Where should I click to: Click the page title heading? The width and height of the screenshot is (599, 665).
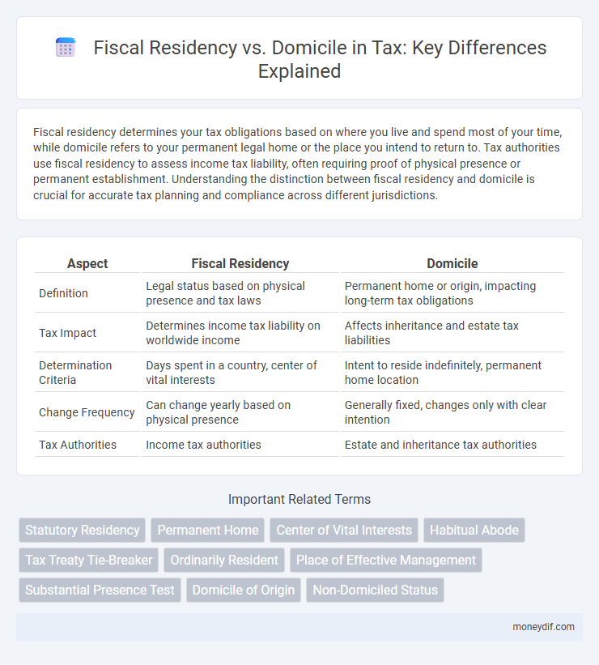(x=320, y=59)
